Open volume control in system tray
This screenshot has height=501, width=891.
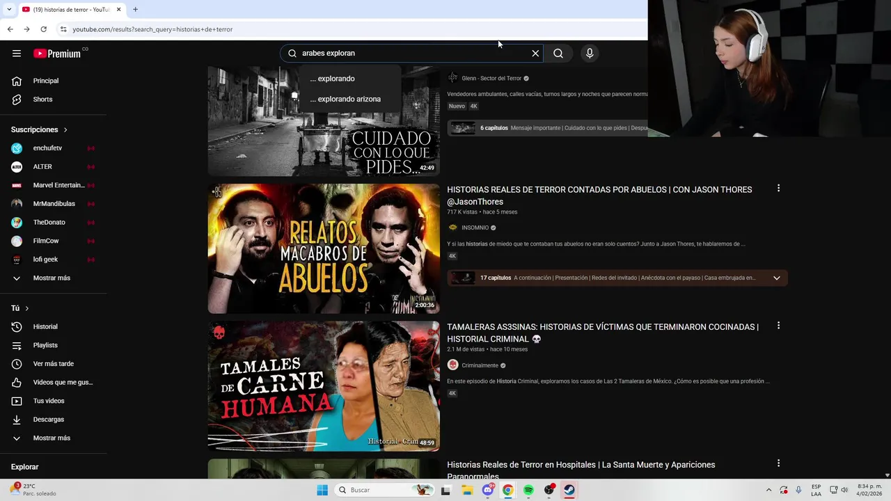[x=844, y=490]
